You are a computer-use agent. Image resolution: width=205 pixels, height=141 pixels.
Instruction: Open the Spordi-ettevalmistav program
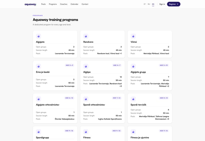(x=94, y=105)
